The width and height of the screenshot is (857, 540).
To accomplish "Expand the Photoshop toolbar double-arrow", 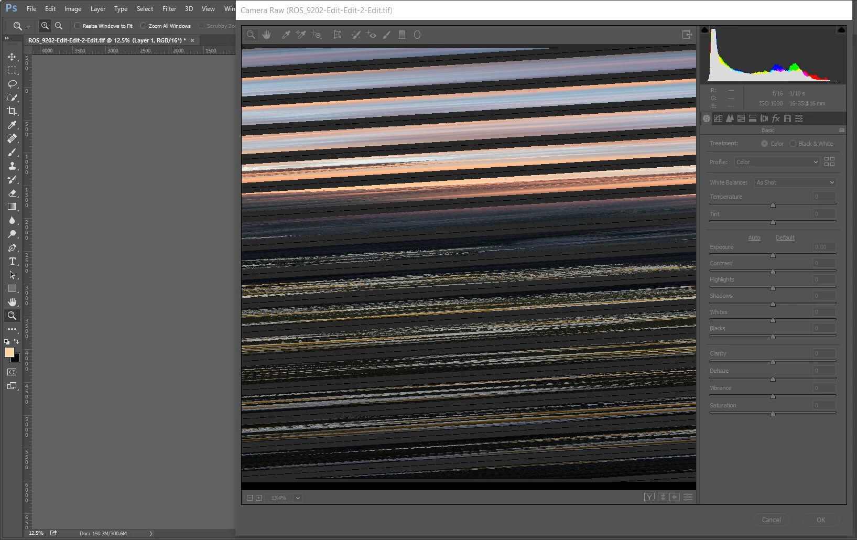I will pos(7,38).
